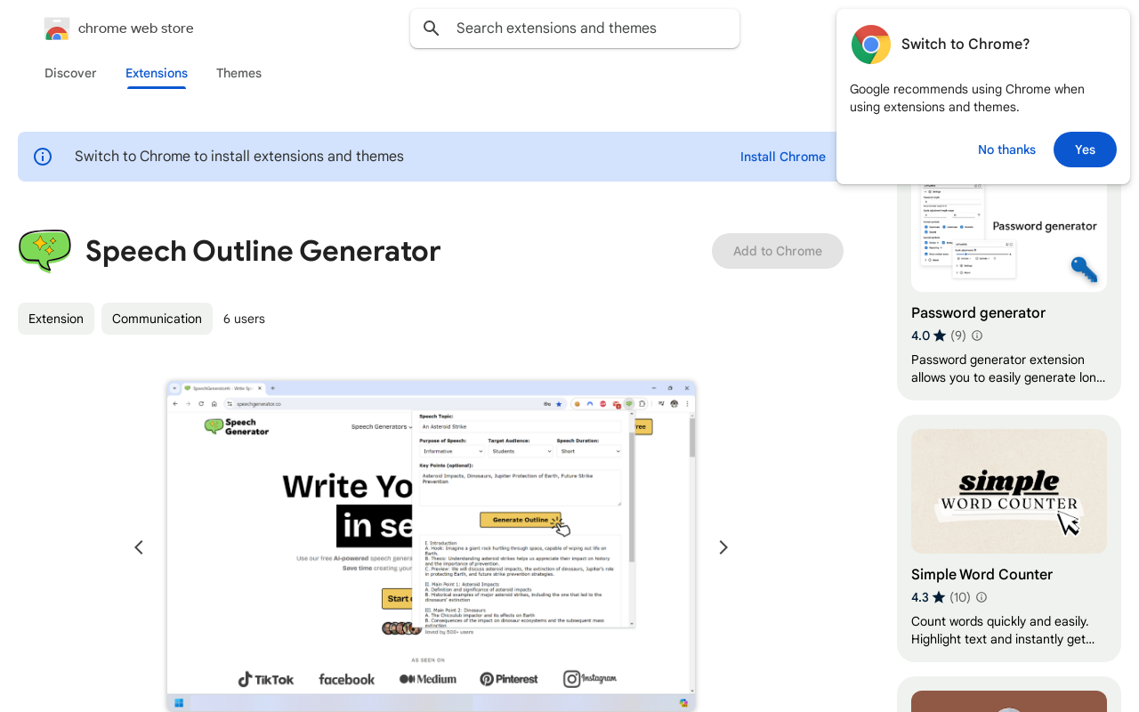The image size is (1139, 712).
Task: Type in Search extensions and themes field
Action: pyautogui.click(x=587, y=28)
